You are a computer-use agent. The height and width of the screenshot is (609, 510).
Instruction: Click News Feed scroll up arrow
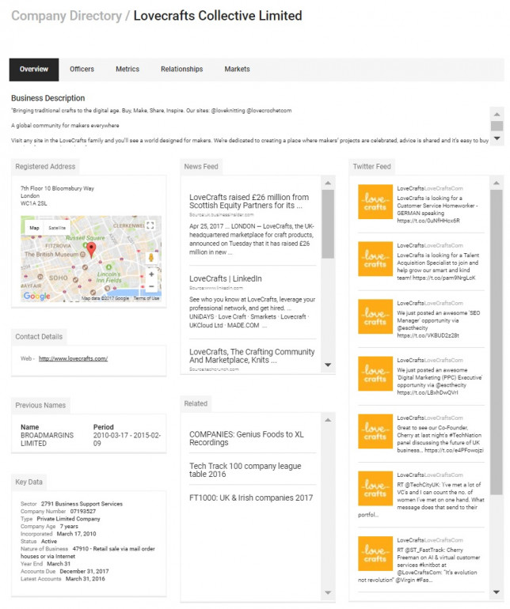point(328,183)
